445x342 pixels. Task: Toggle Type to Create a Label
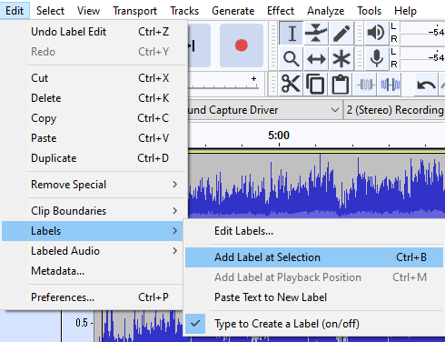pos(314,324)
